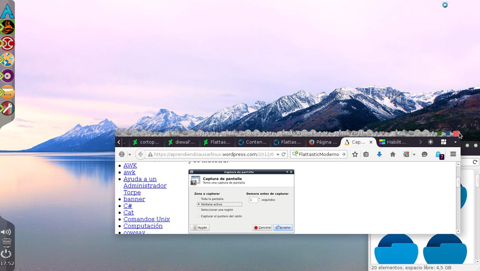Open dropdown arrow next to identity icon
The image size is (480, 271).
[x=129, y=154]
